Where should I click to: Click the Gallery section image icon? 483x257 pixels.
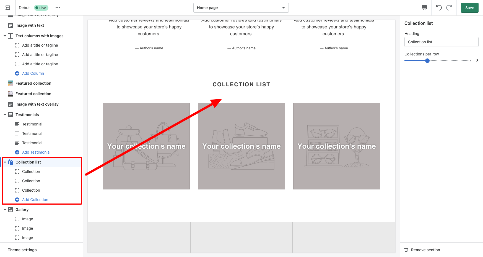tap(11, 210)
